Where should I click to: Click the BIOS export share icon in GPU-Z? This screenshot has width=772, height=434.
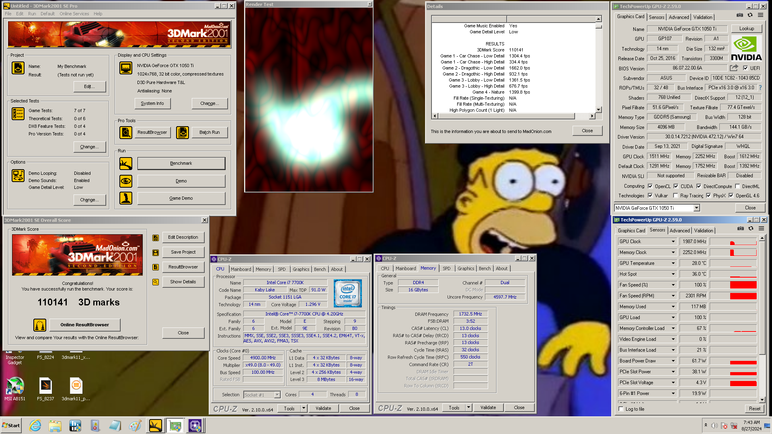(734, 68)
